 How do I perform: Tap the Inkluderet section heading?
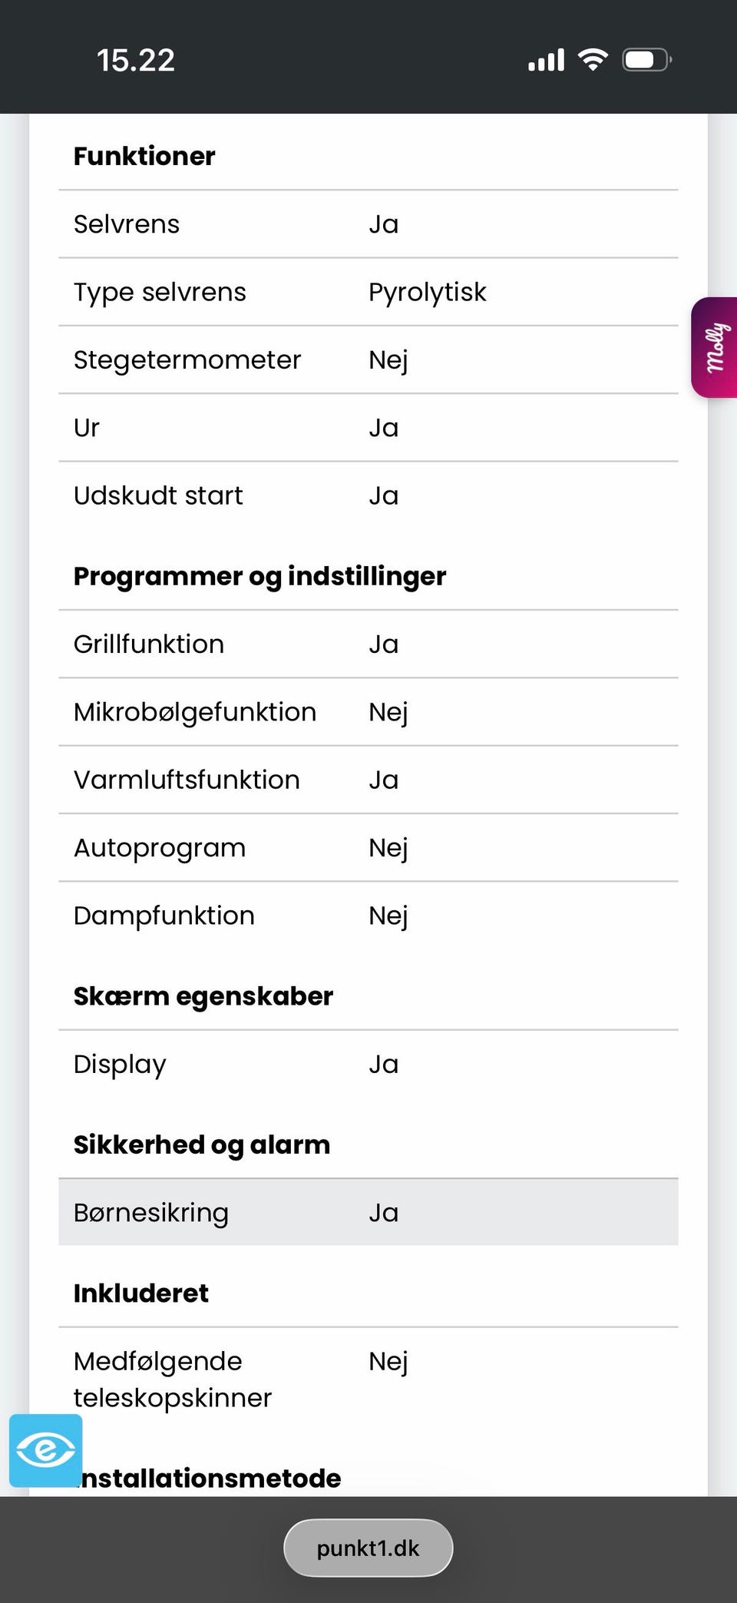tap(141, 1293)
